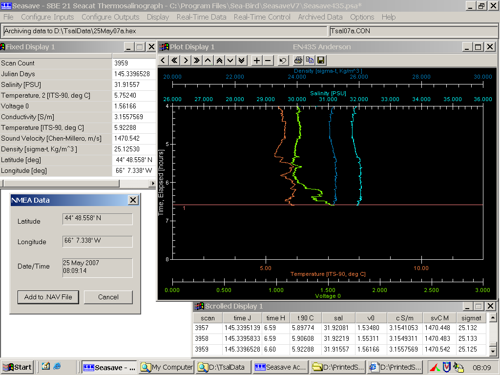The height and width of the screenshot is (375, 500).
Task: Click the single down arrow plot toolbar button
Action: pyautogui.click(x=230, y=60)
